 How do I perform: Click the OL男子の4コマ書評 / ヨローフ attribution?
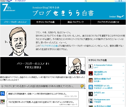(x=68, y=105)
